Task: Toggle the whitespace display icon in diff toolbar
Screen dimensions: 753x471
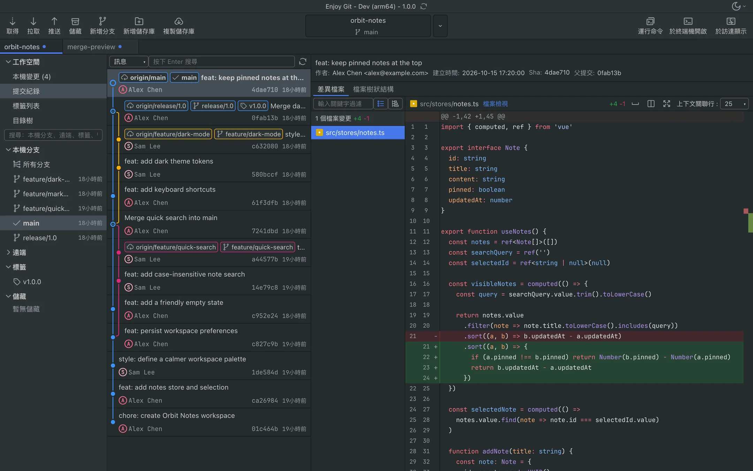Action: point(635,104)
